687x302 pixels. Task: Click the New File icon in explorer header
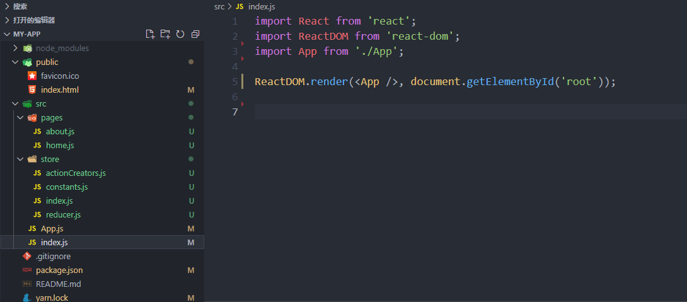point(150,34)
